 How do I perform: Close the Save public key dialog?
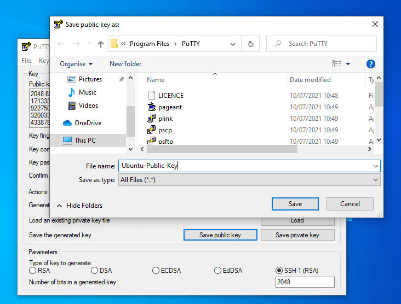coord(375,24)
